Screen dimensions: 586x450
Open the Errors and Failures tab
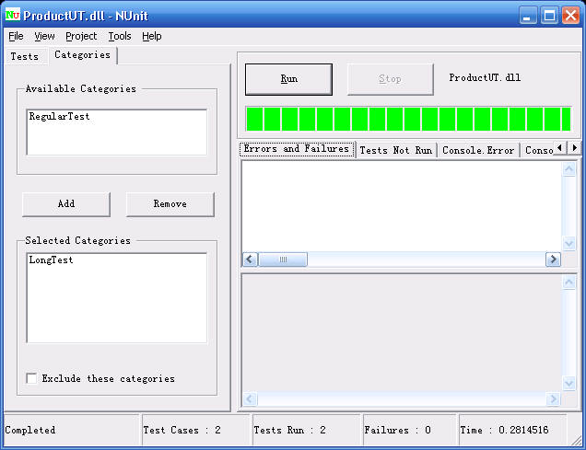[x=297, y=149]
